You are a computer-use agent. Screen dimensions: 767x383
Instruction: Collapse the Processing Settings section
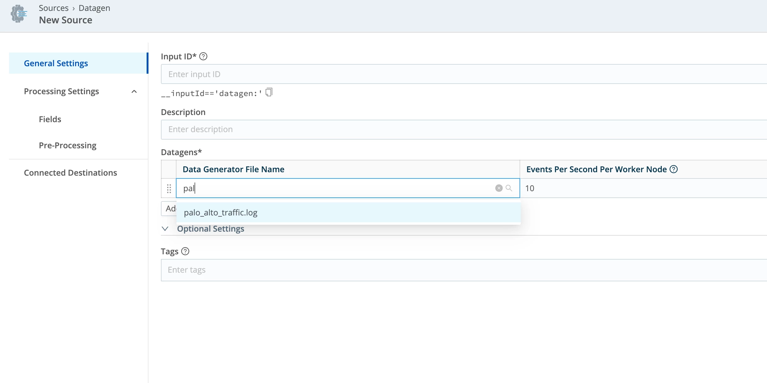[x=134, y=91]
